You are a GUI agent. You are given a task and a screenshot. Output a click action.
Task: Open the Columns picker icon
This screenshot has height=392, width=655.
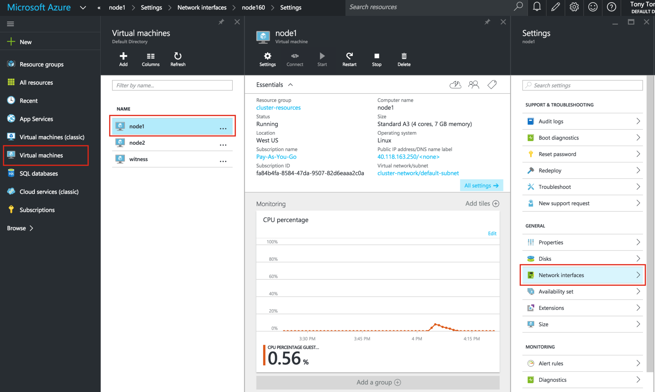pos(150,59)
